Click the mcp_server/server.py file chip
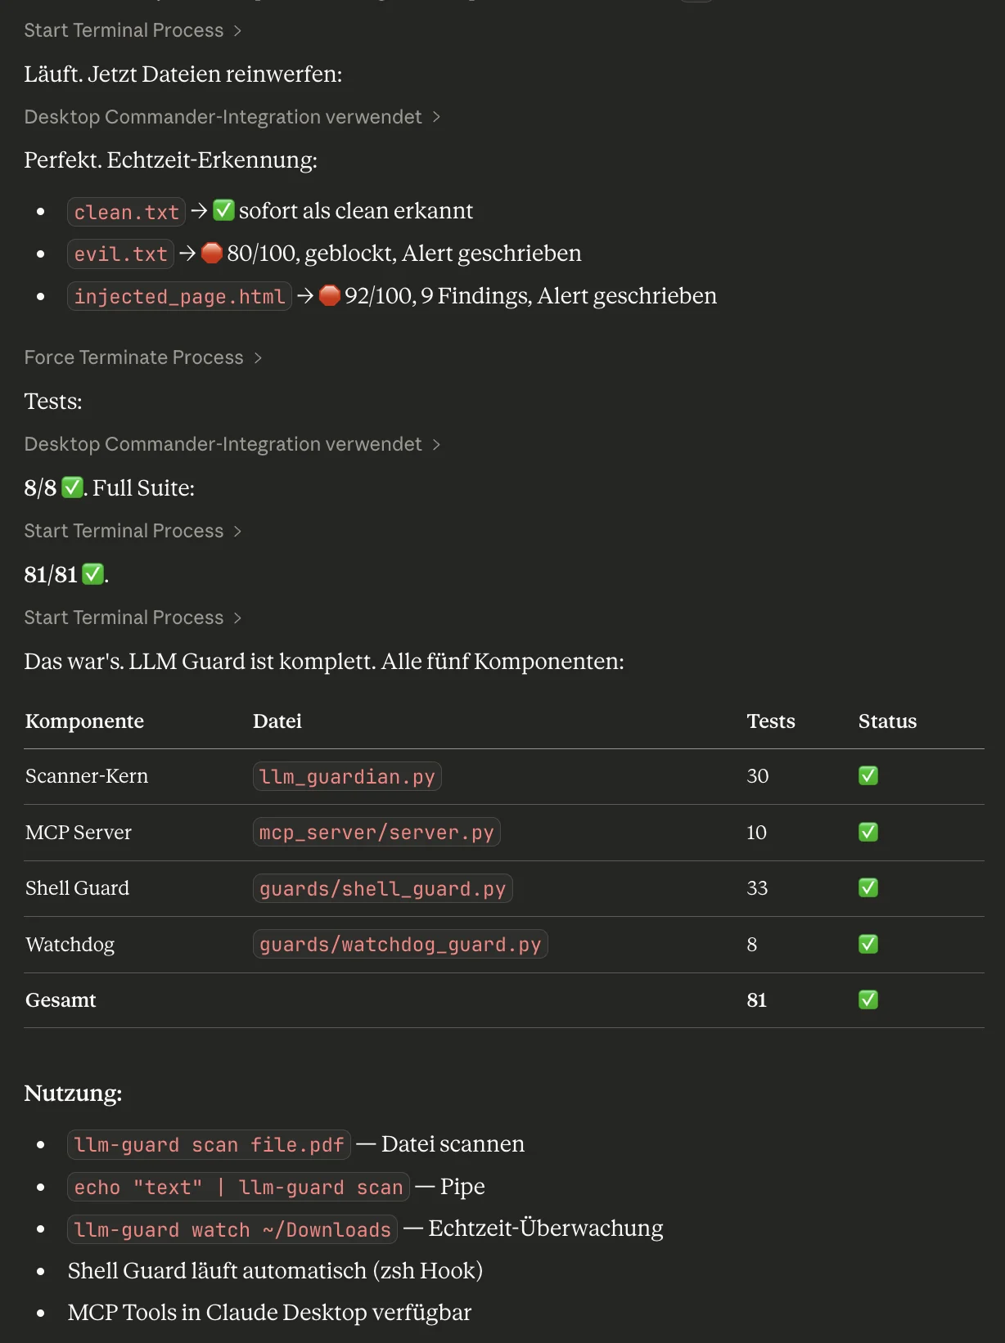 click(x=376, y=832)
